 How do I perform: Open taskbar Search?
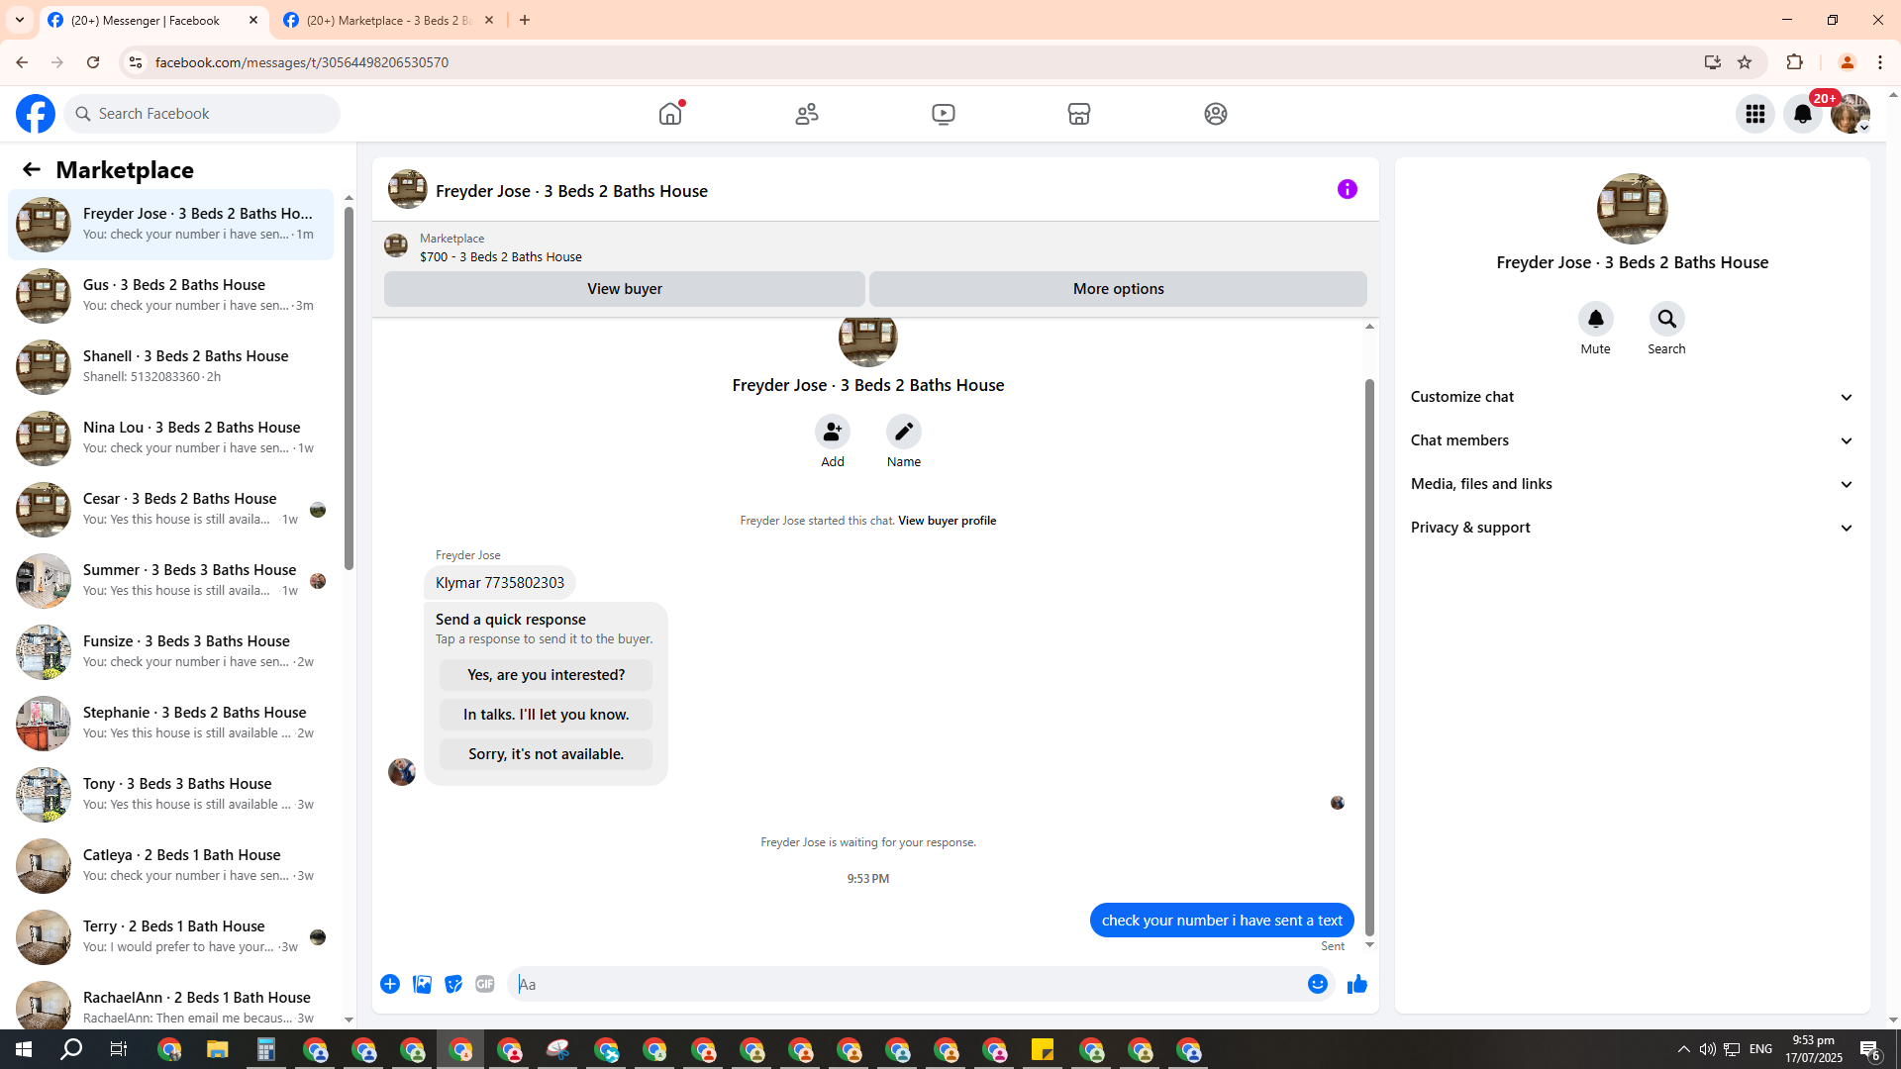pos(72,1049)
